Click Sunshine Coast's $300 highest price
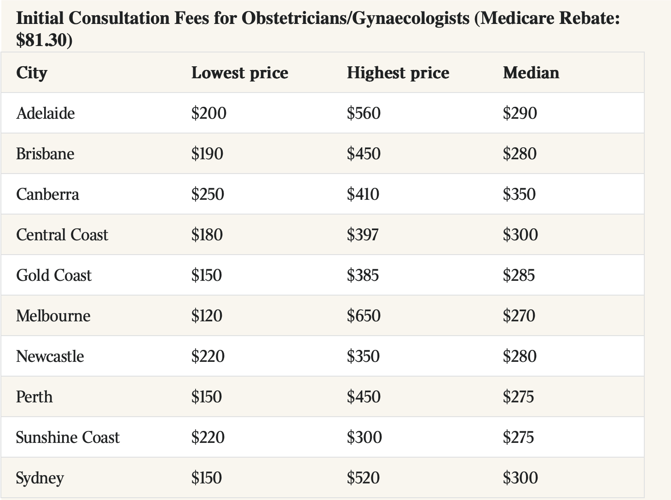 click(x=364, y=437)
